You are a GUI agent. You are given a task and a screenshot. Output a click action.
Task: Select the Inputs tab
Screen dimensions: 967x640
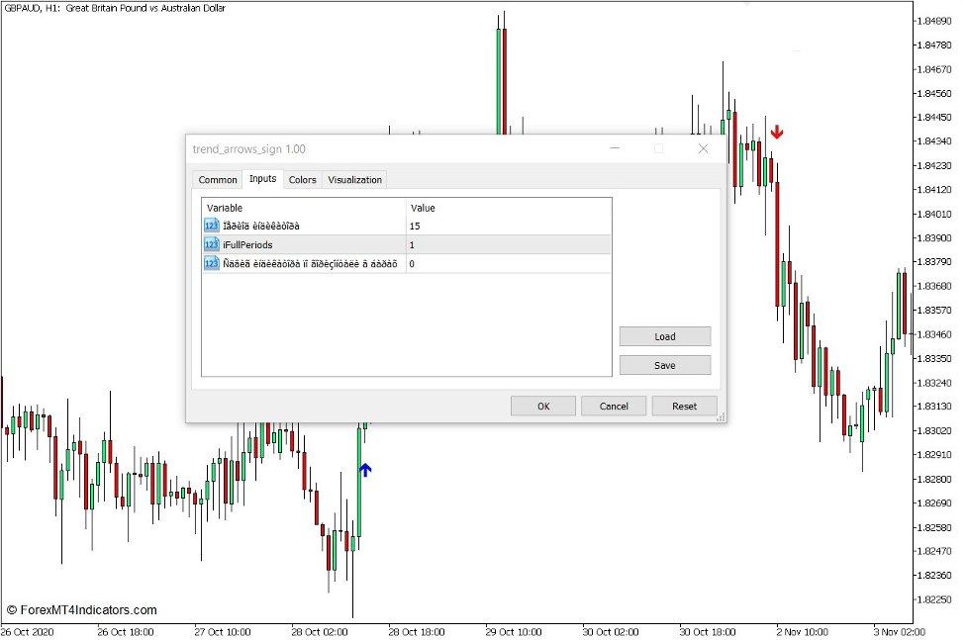coord(262,179)
